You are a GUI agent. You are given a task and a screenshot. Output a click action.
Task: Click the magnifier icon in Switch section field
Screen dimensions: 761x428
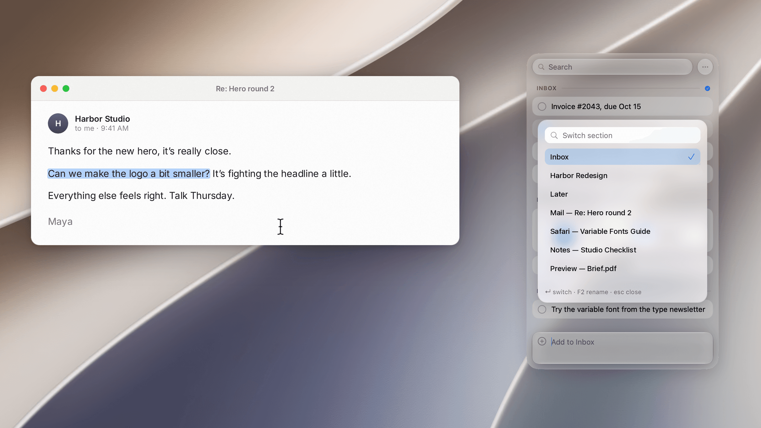[x=554, y=136]
